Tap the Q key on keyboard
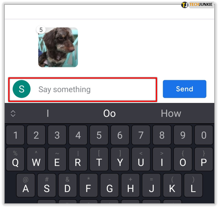The height and width of the screenshot is (208, 219). pos(15,159)
